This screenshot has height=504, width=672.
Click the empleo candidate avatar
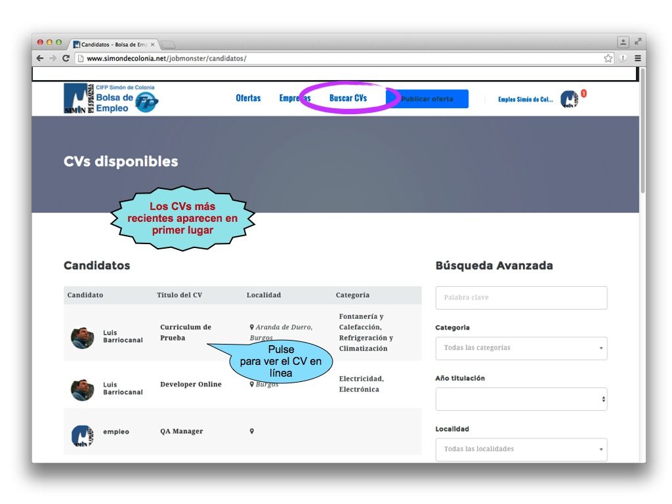82,436
